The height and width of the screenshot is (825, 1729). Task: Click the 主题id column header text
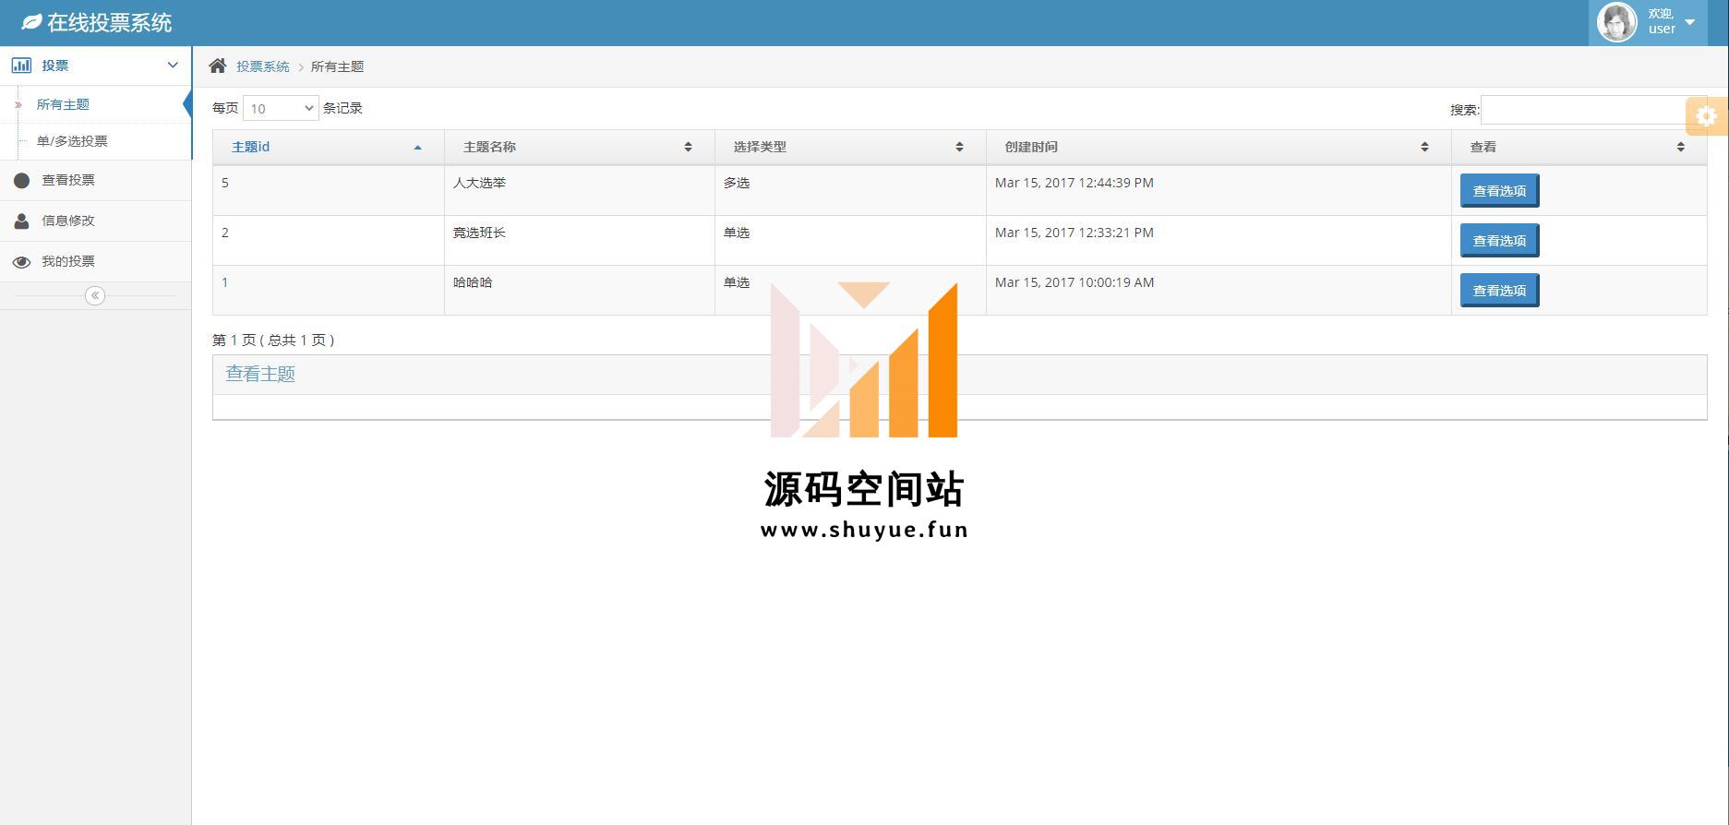pos(250,147)
